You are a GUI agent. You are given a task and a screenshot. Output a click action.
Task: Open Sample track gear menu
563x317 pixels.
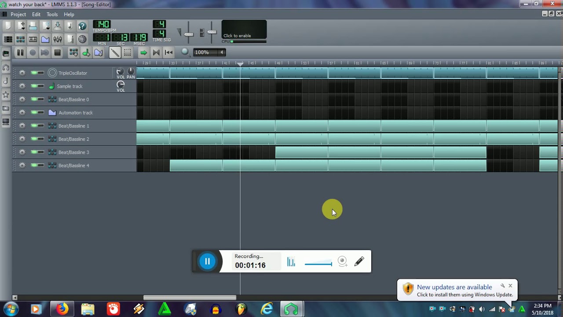[22, 86]
